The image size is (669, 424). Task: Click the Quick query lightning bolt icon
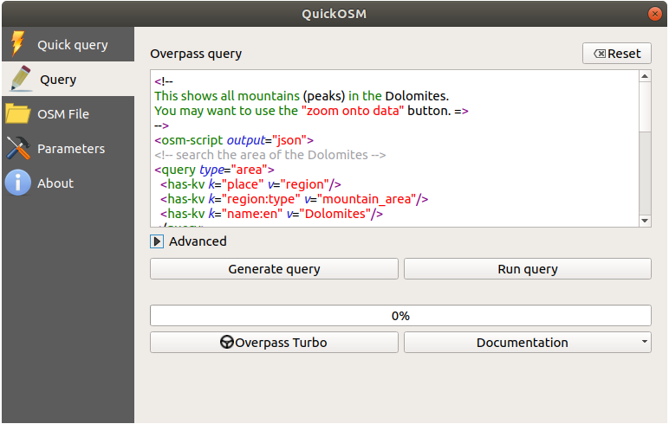pyautogui.click(x=17, y=44)
